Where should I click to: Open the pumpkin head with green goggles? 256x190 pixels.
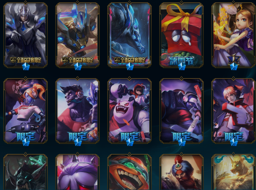[129, 172]
